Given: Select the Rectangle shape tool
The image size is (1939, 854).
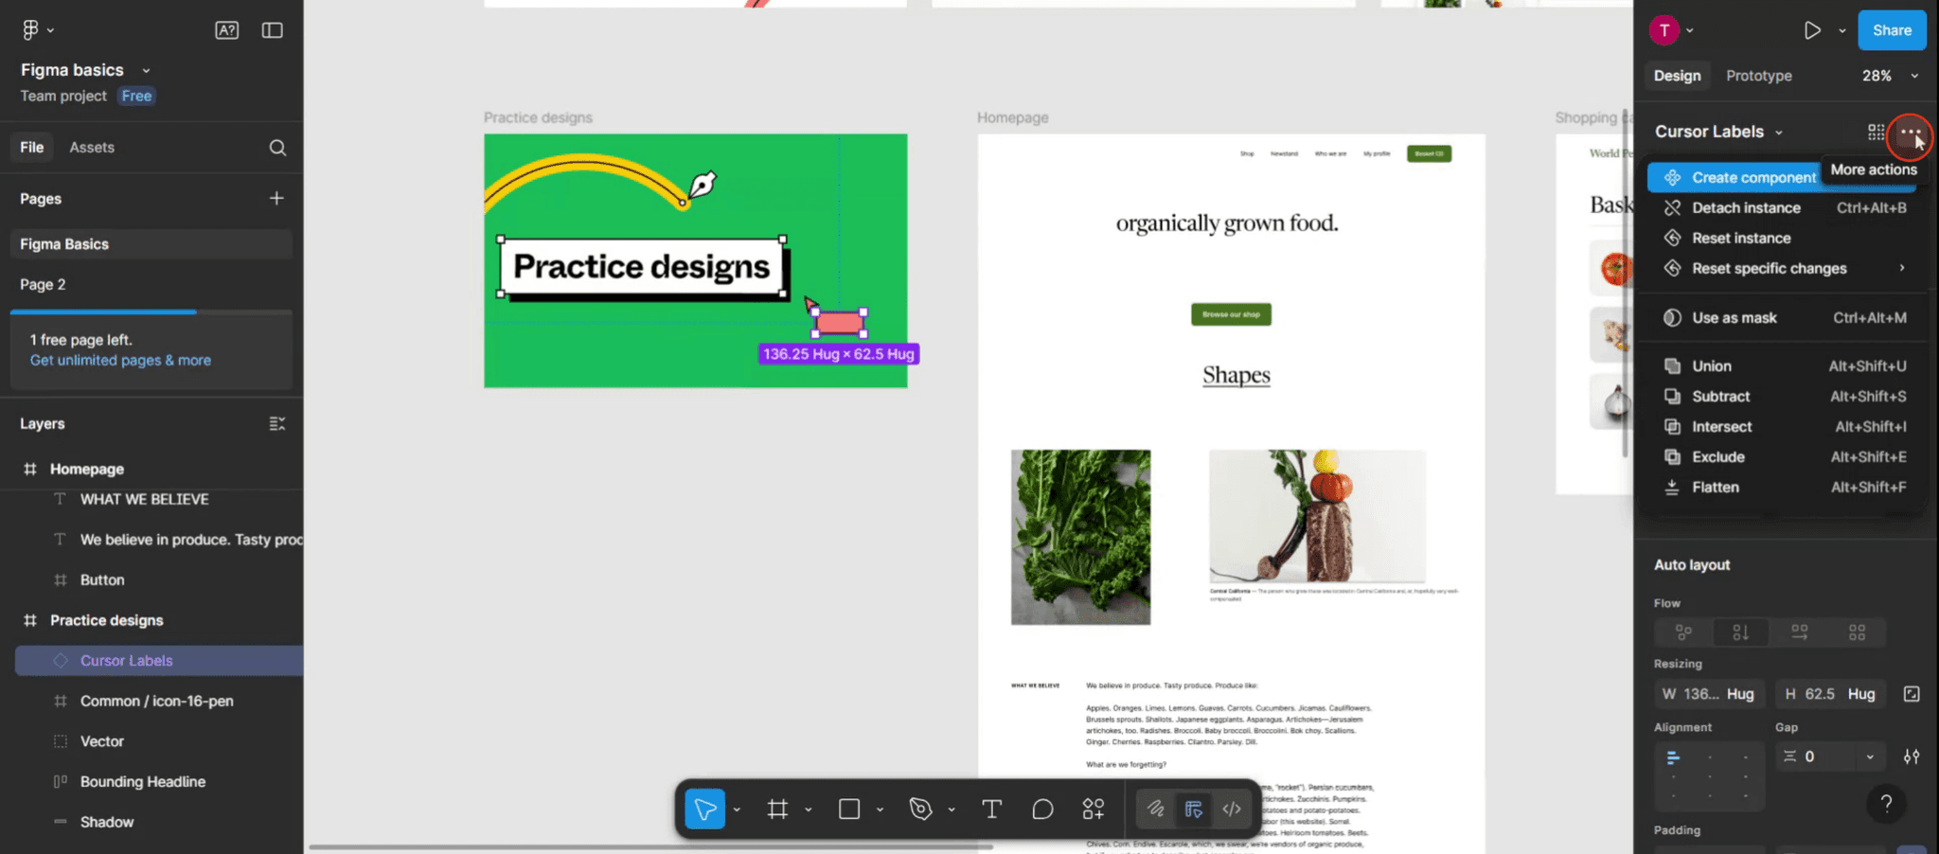Looking at the screenshot, I should (850, 810).
